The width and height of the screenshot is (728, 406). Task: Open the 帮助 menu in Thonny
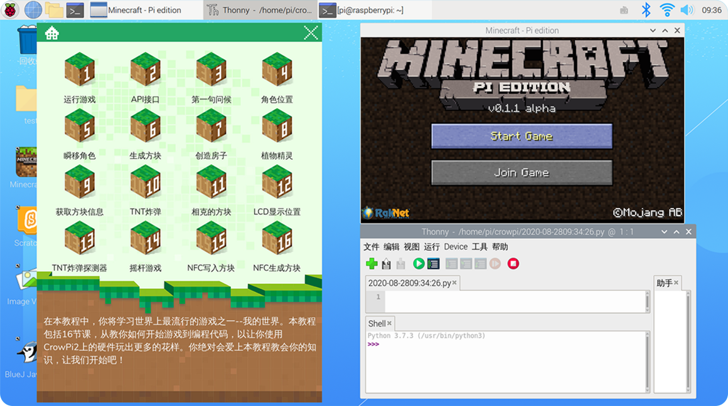pyautogui.click(x=500, y=247)
